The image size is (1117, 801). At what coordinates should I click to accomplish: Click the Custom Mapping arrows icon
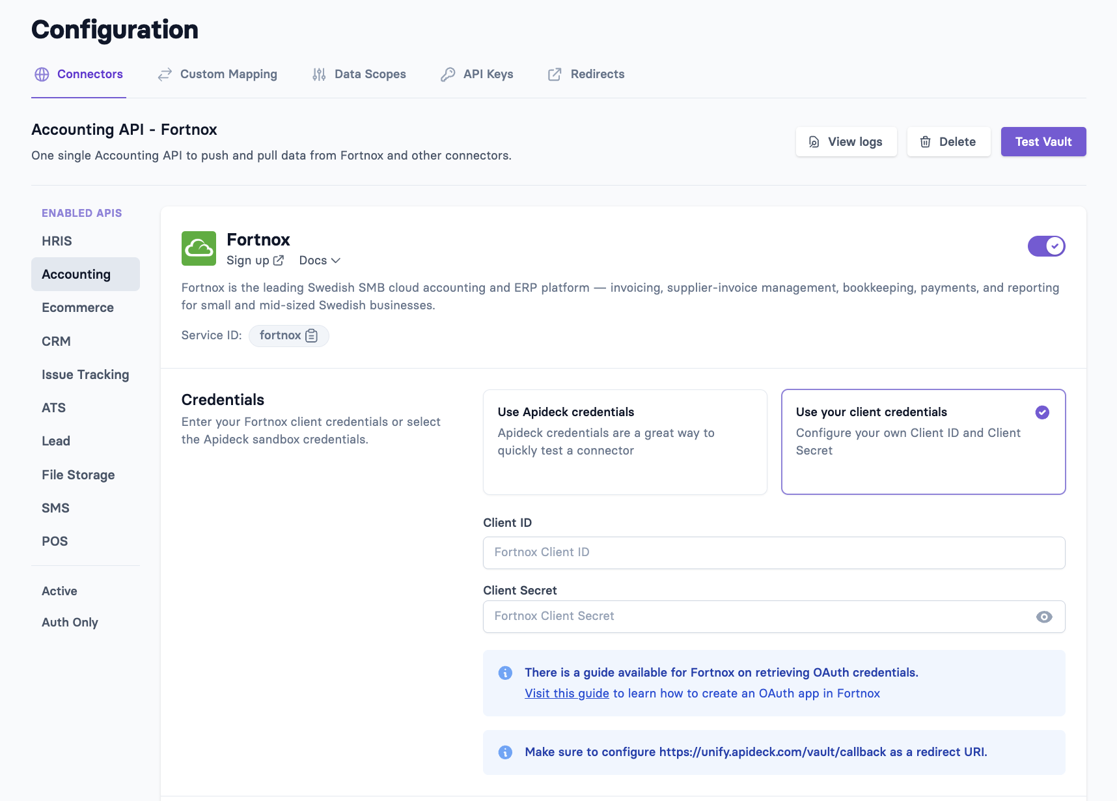[165, 74]
